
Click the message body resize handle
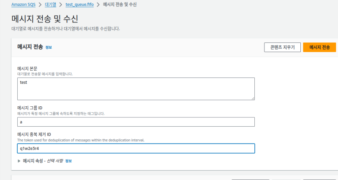(253, 98)
